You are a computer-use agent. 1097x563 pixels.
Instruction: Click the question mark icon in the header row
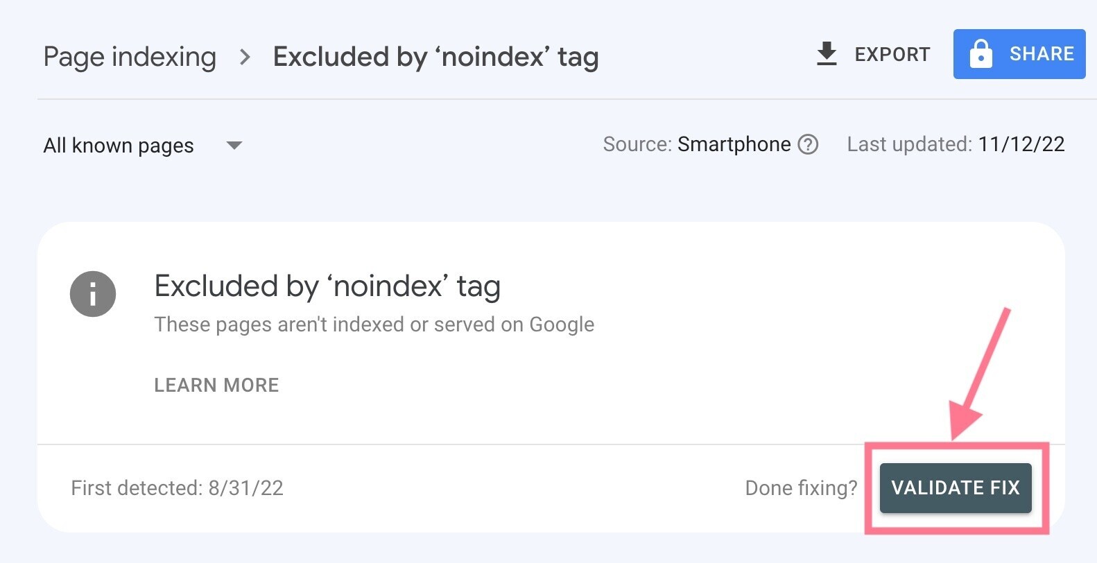tap(808, 145)
